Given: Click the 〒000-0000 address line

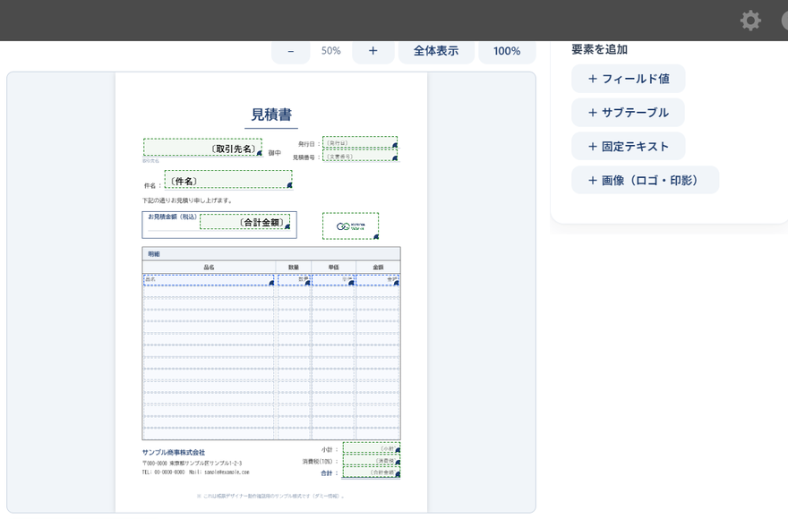Looking at the screenshot, I should [192, 464].
